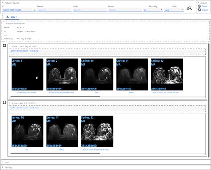Click the first study's horizontal scrollbar
211x170 pixels.
pyautogui.click(x=55, y=97)
